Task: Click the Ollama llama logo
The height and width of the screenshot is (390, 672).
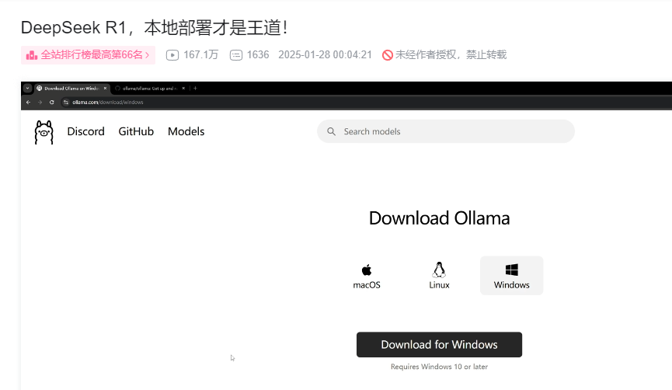Action: (x=44, y=132)
